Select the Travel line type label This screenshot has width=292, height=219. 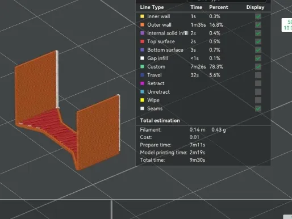point(155,75)
